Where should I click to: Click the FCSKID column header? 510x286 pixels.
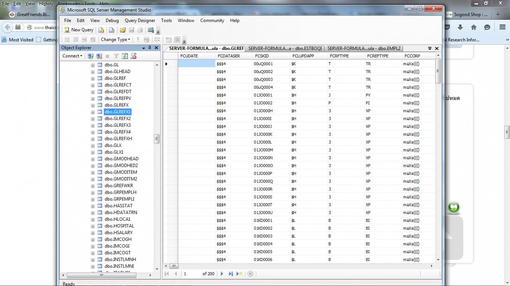[x=271, y=56]
